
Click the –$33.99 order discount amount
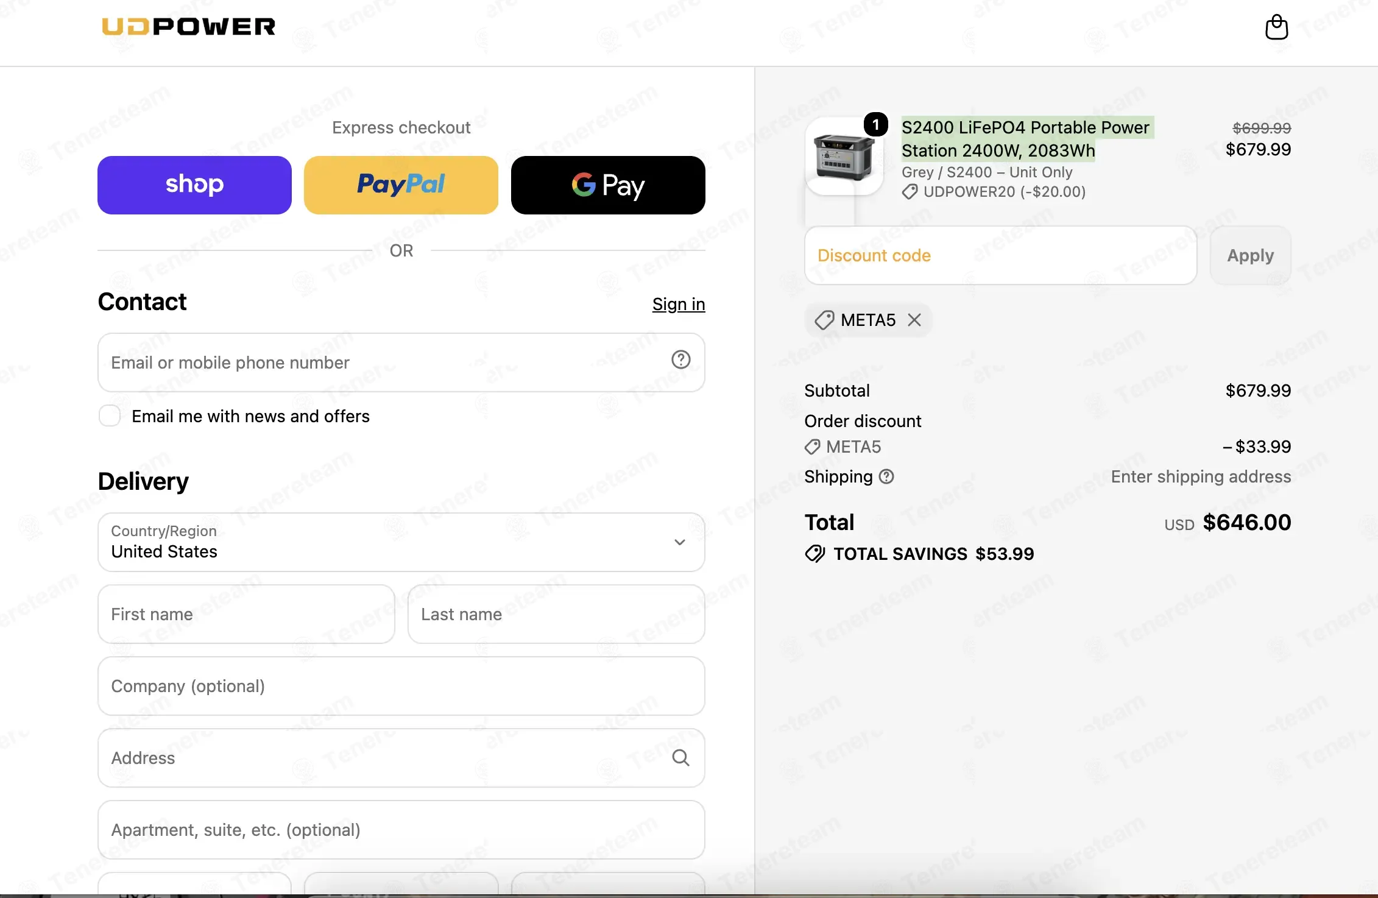(x=1257, y=447)
